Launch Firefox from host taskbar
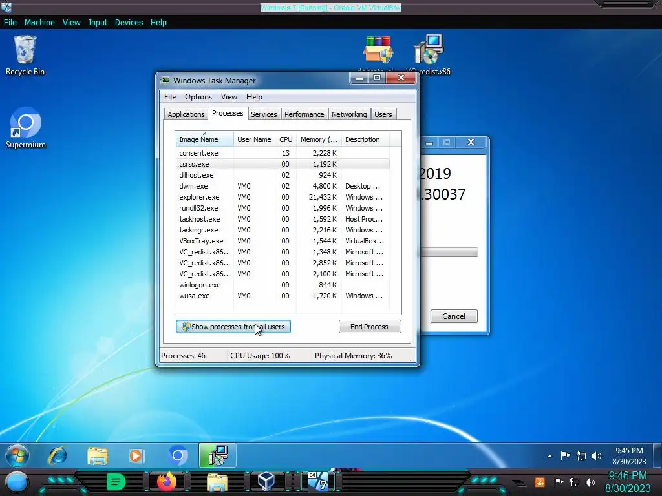The height and width of the screenshot is (496, 662). coord(167,482)
